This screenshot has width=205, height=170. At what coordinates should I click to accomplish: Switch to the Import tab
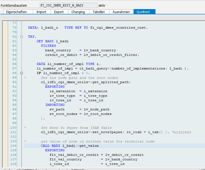click(x=41, y=12)
